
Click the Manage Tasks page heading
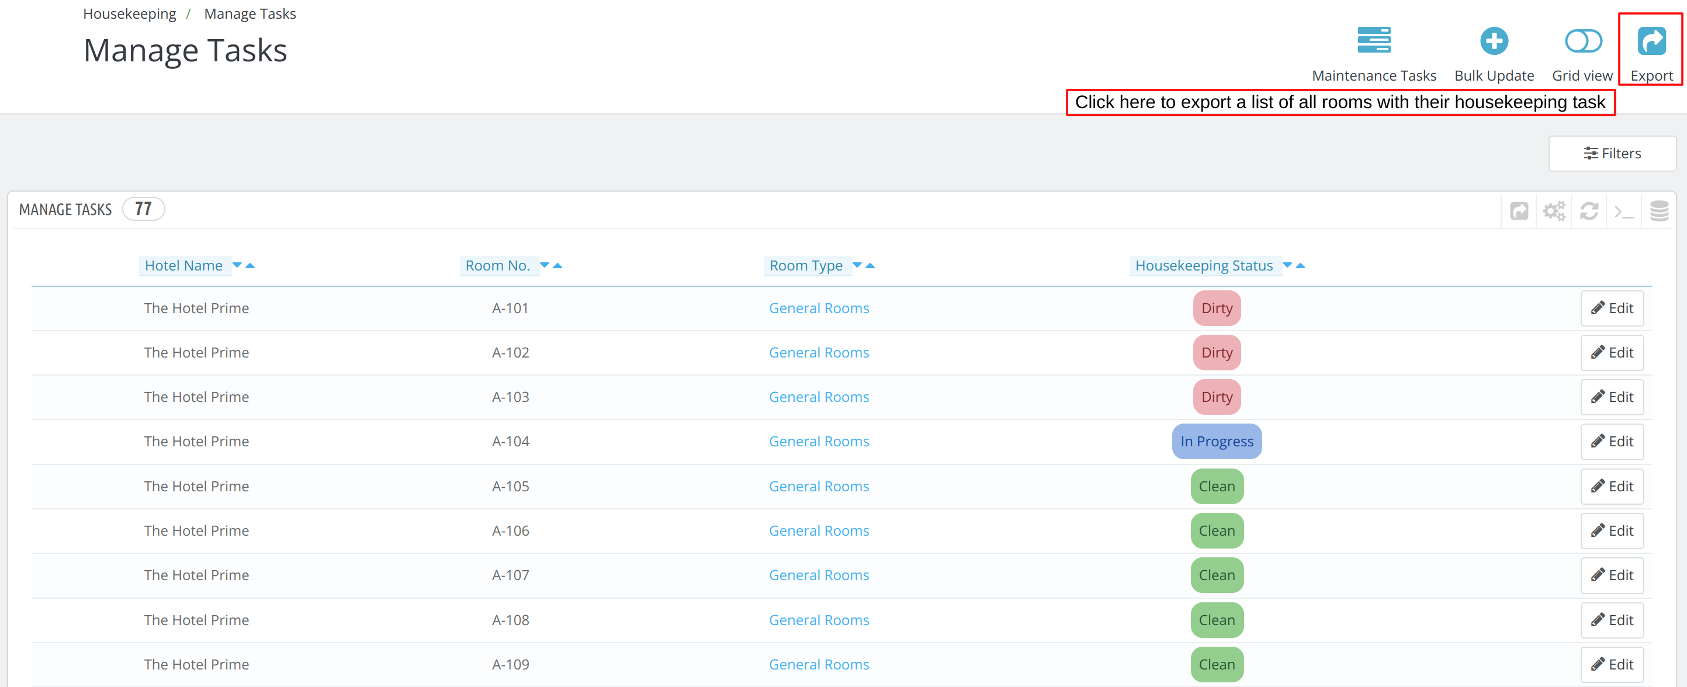(x=185, y=50)
